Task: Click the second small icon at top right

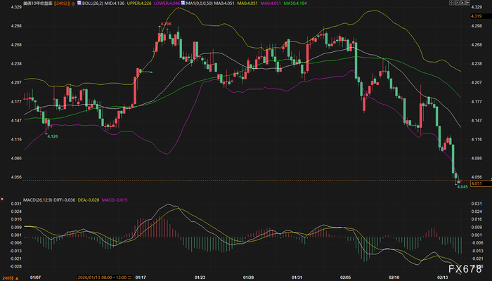Action: (457, 3)
